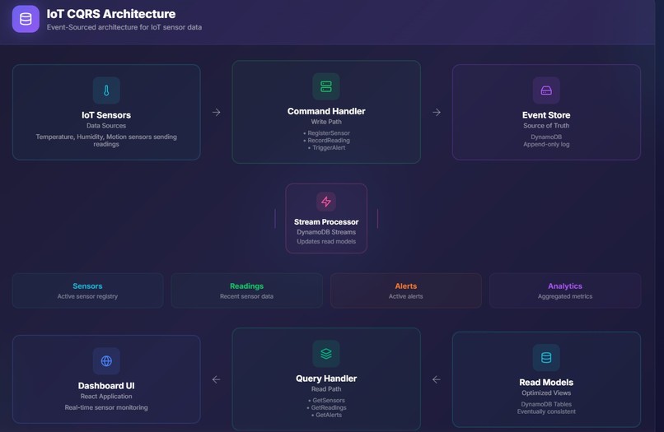
Task: Select the Event Store drive icon
Action: [546, 91]
